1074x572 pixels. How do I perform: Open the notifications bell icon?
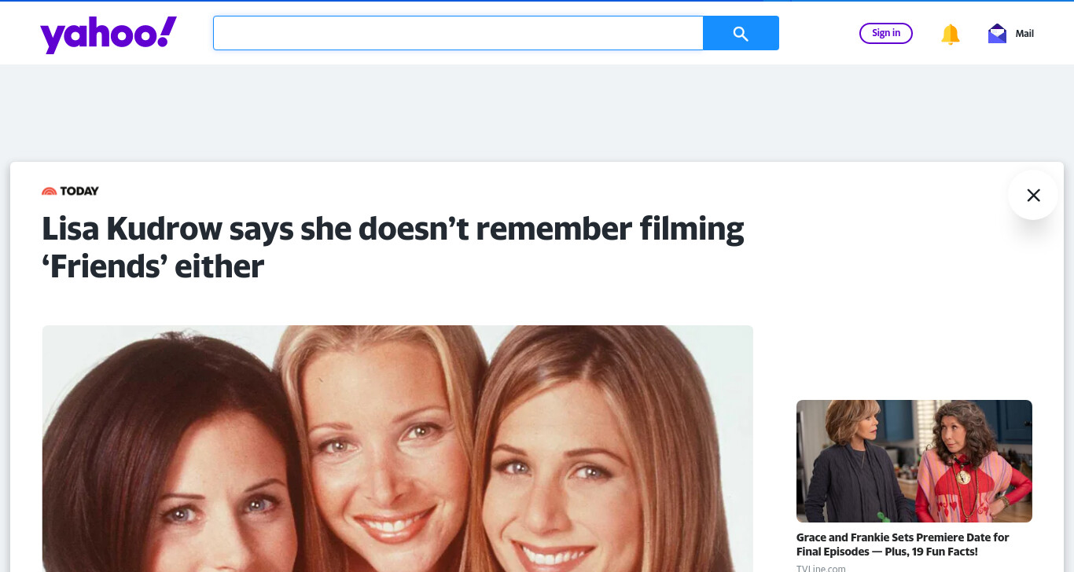coord(951,34)
